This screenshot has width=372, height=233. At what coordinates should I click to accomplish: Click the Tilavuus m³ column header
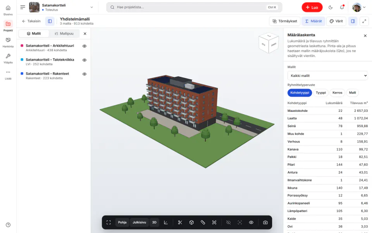pyautogui.click(x=359, y=103)
